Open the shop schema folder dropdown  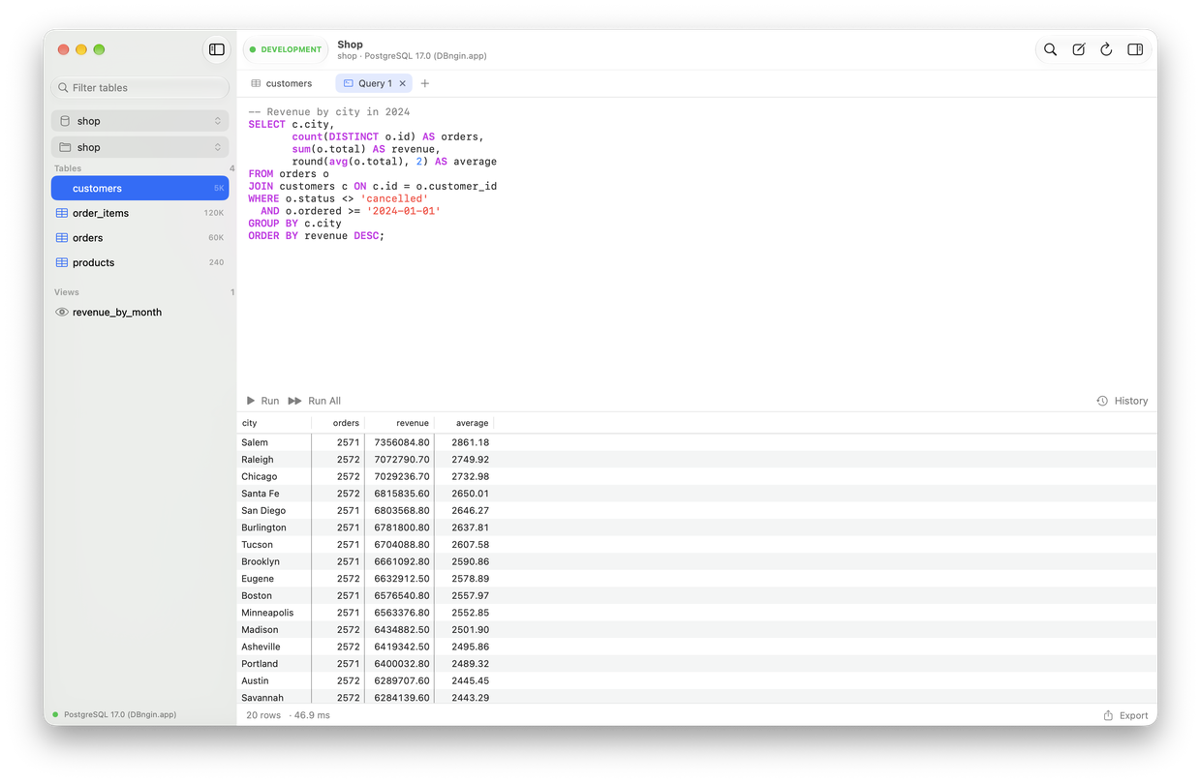pyautogui.click(x=140, y=147)
